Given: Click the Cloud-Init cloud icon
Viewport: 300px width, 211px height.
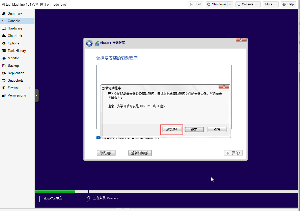Looking at the screenshot, I should pyautogui.click(x=4, y=36).
